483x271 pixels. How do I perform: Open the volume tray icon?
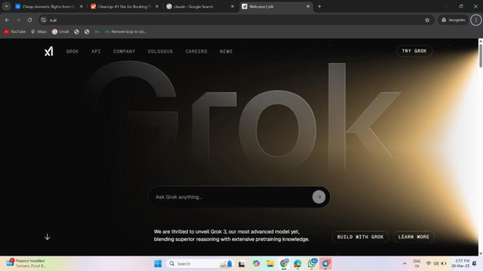tap(436, 264)
